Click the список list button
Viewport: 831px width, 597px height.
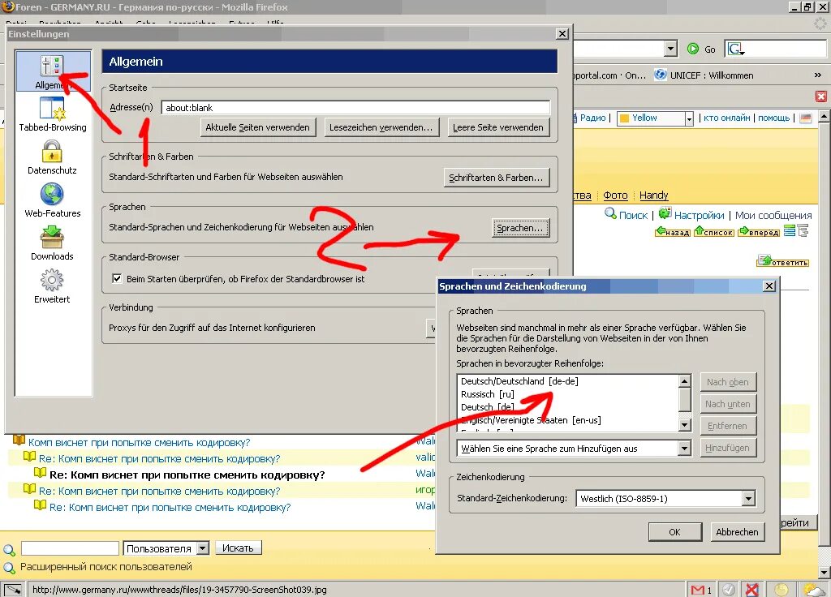coord(714,231)
